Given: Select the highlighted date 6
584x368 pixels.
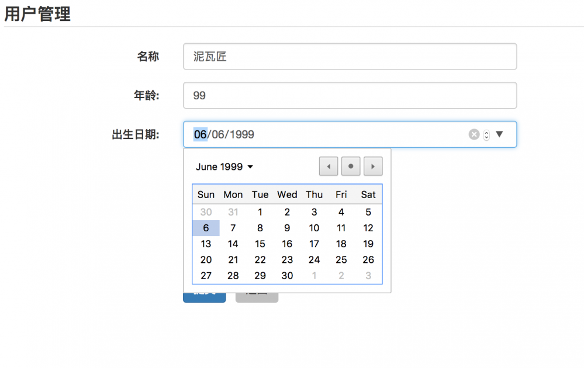Looking at the screenshot, I should click(x=206, y=228).
